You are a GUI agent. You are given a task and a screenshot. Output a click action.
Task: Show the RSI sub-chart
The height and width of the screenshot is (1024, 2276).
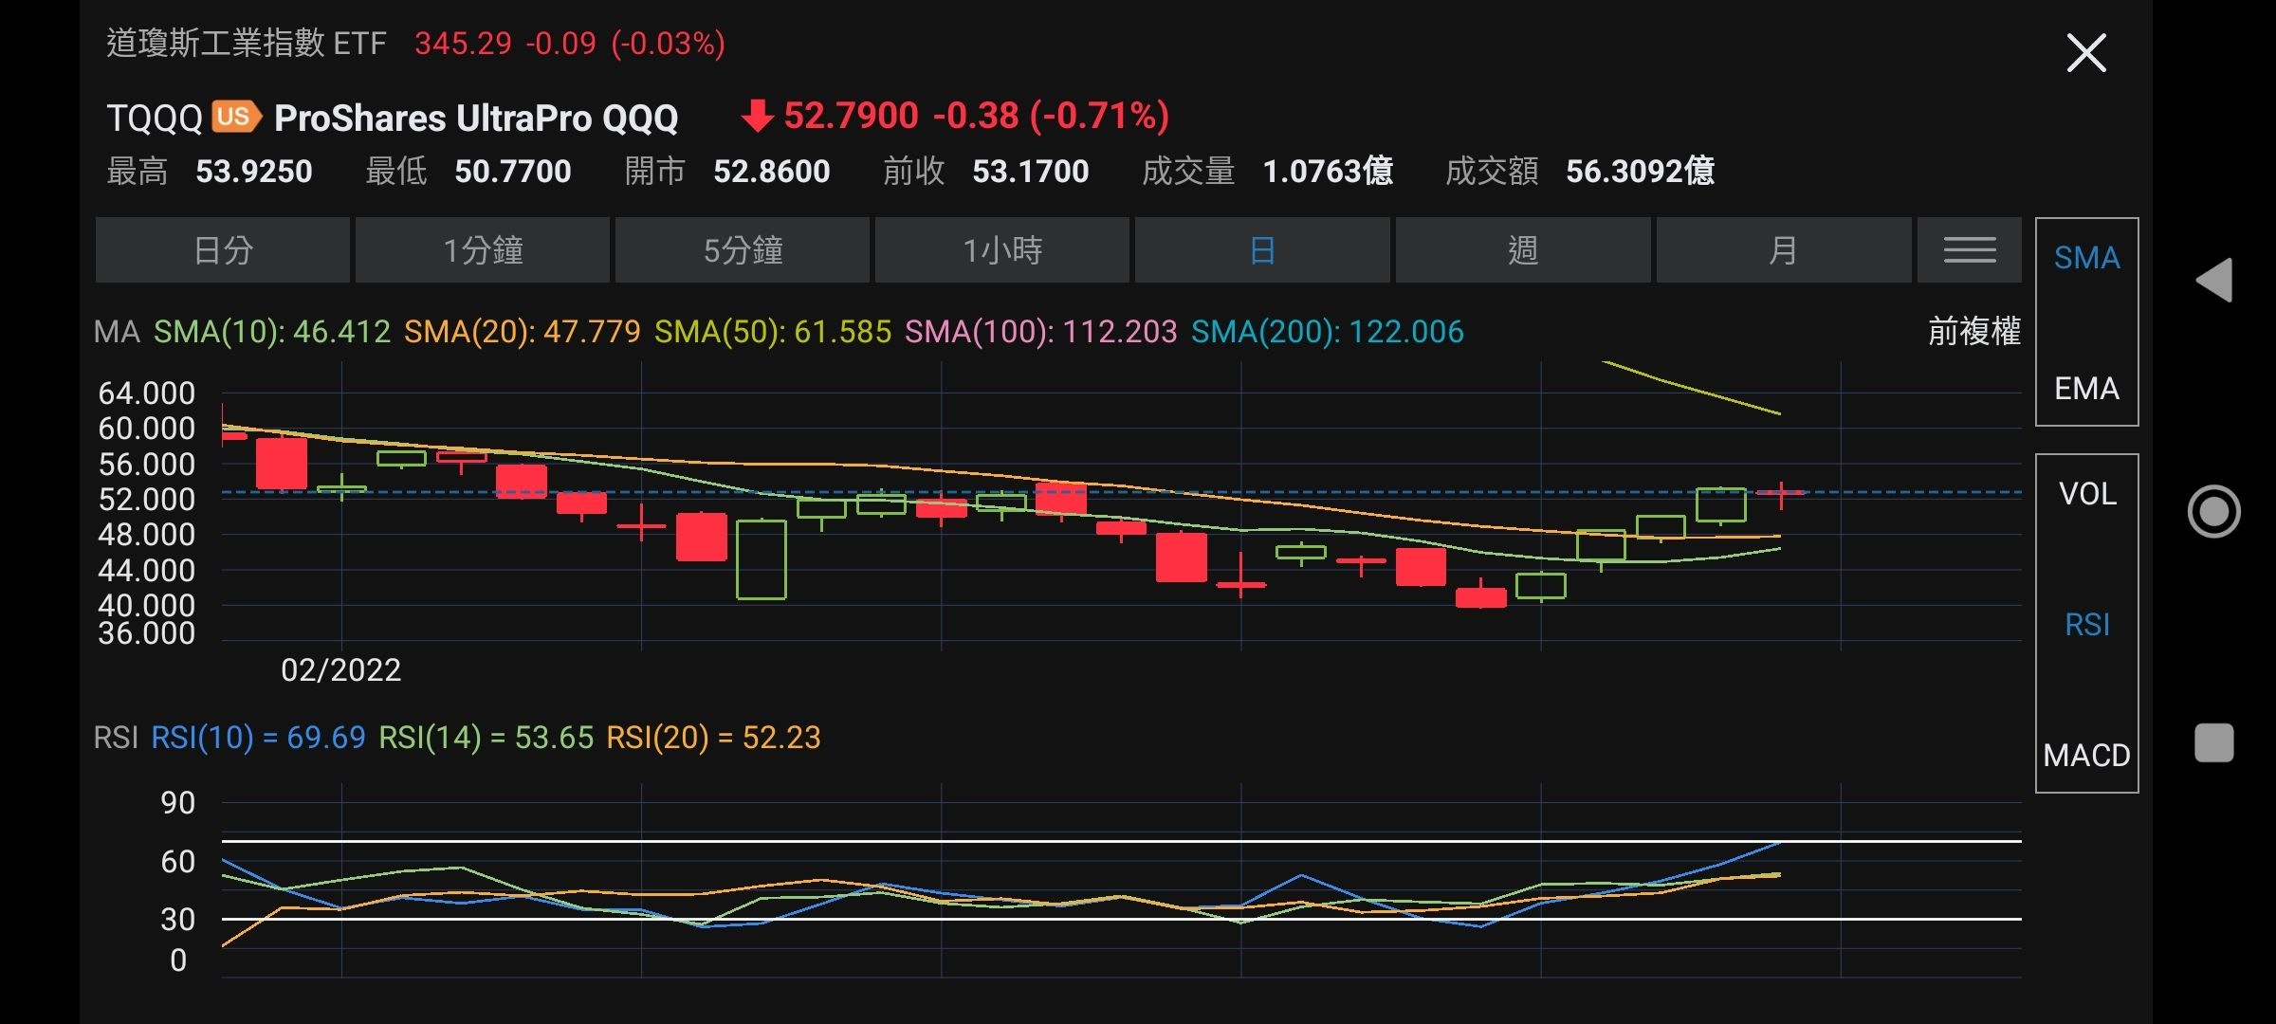[2087, 625]
